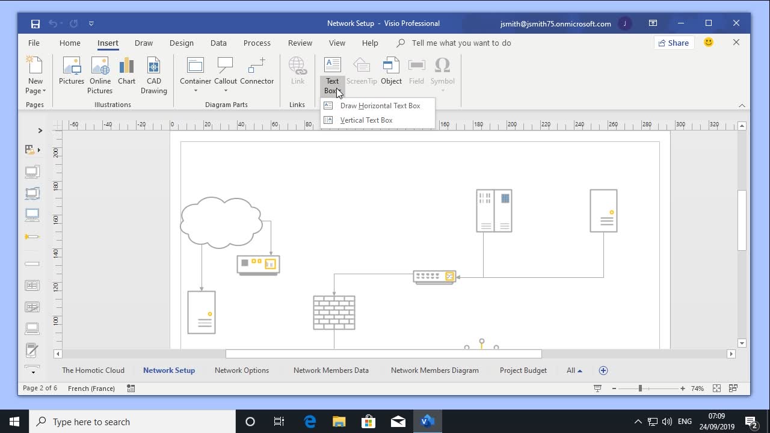Expand the All pages list

coord(574,370)
